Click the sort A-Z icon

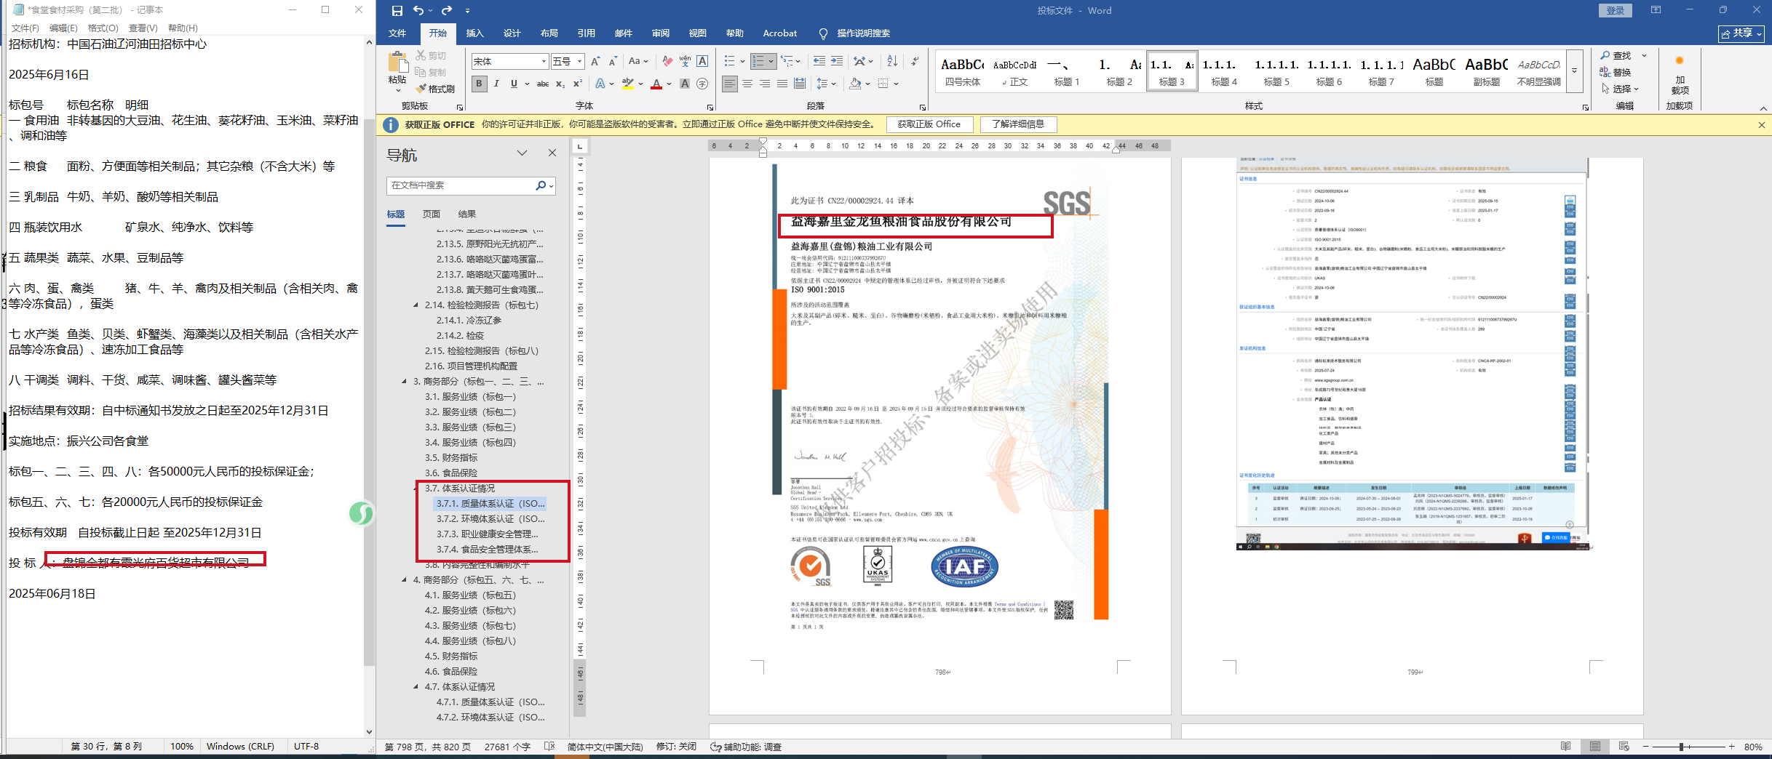pyautogui.click(x=892, y=62)
